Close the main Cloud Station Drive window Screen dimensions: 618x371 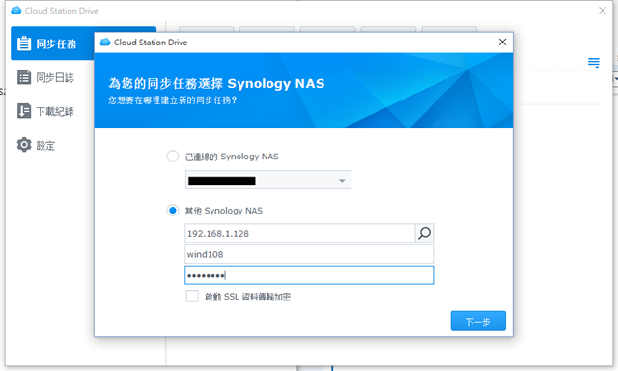point(603,11)
